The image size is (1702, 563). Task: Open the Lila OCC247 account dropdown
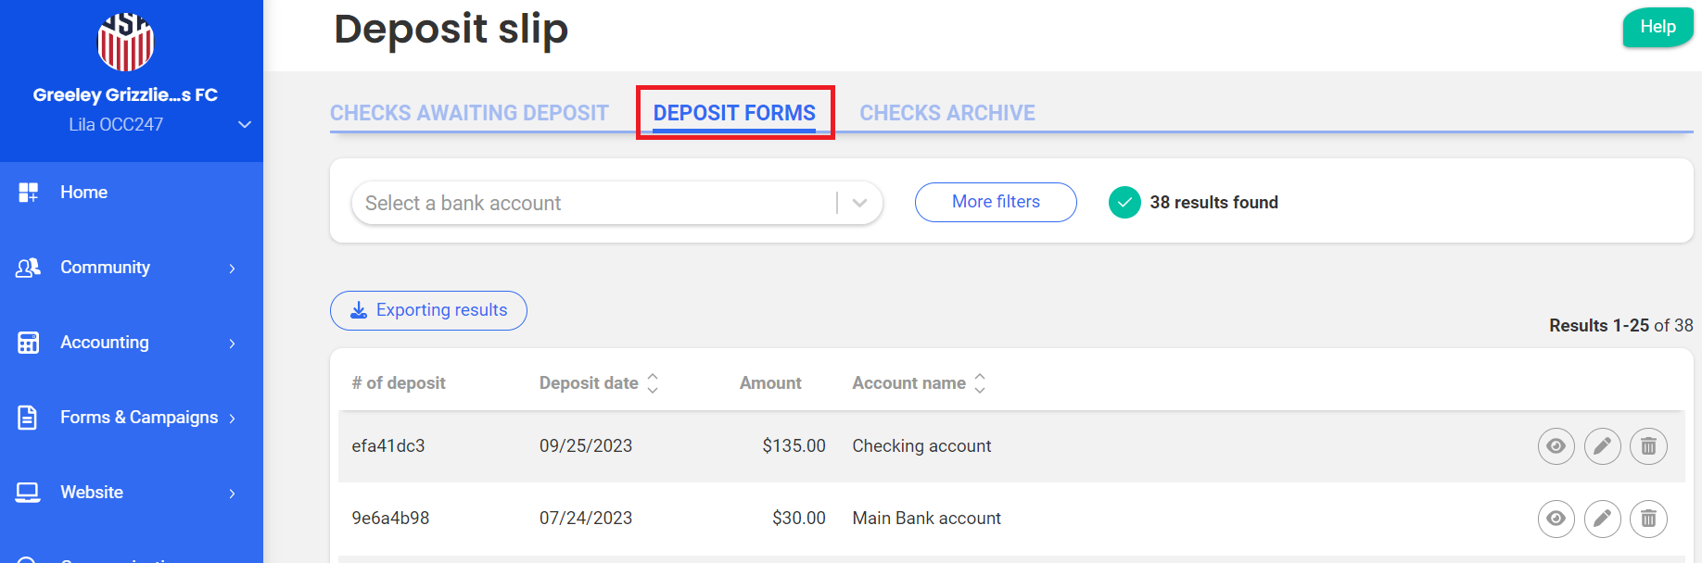(x=244, y=125)
